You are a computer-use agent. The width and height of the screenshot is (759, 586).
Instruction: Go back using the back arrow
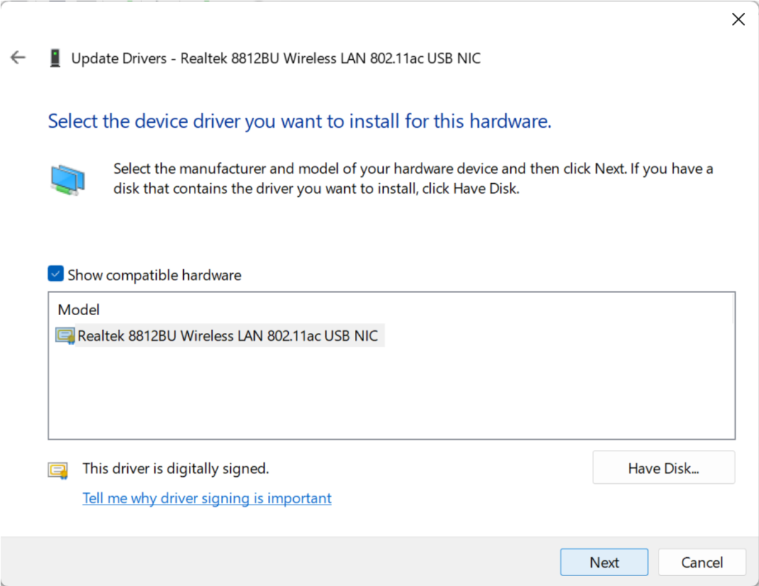(x=18, y=58)
